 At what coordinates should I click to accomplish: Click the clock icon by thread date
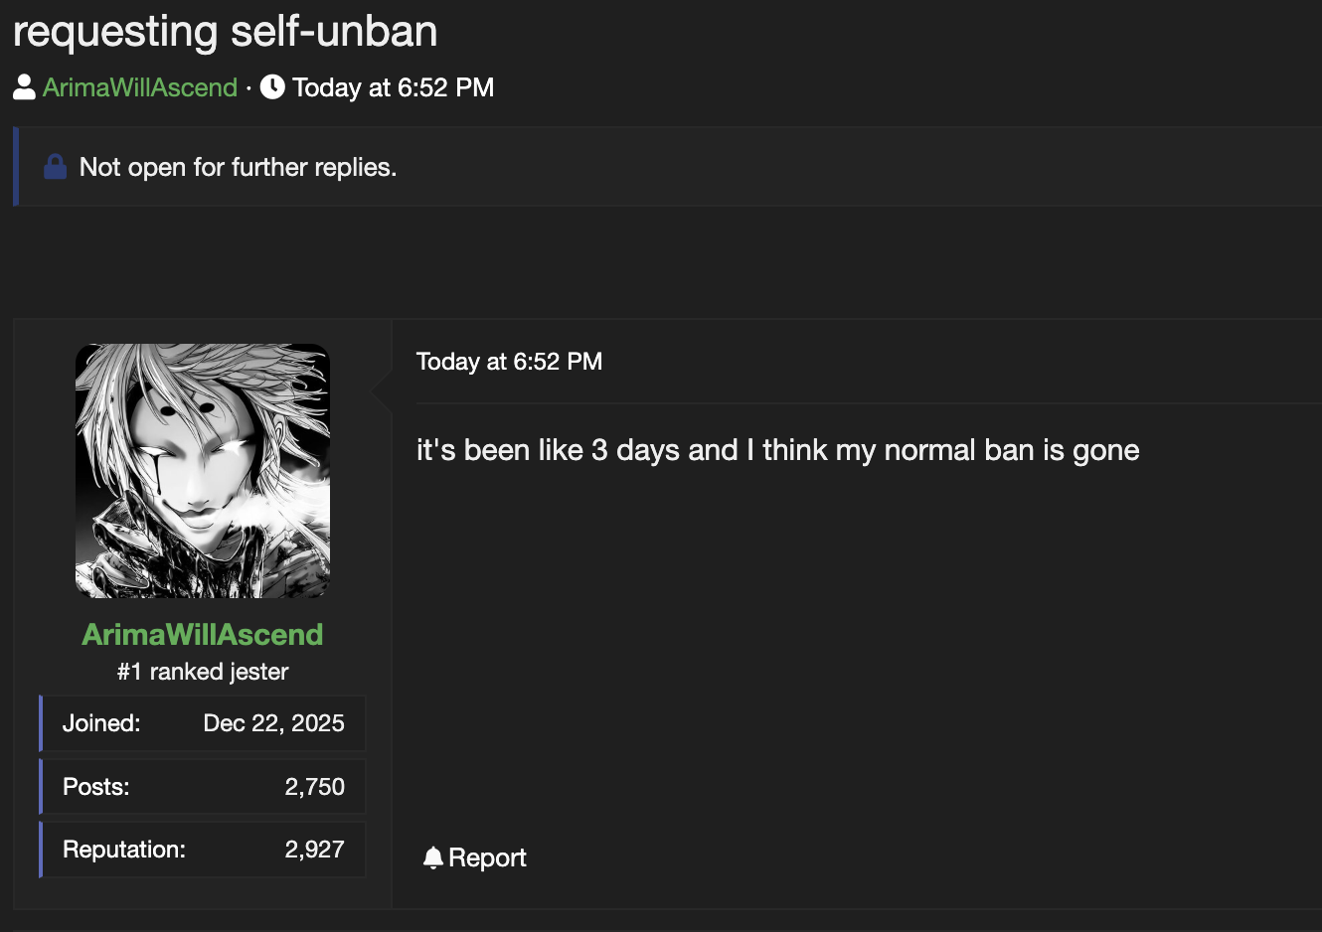272,87
